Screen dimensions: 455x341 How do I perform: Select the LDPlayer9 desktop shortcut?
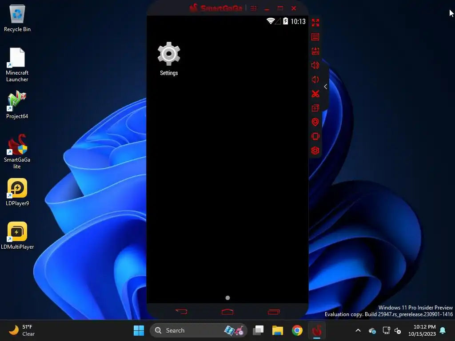pyautogui.click(x=17, y=192)
